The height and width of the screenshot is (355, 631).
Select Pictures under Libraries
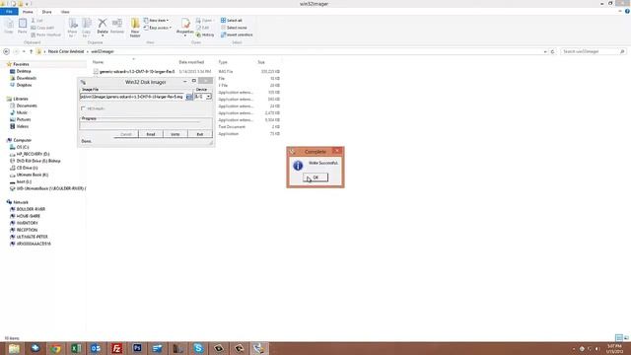(x=24, y=119)
